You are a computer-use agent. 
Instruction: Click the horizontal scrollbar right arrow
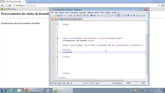click(144, 80)
